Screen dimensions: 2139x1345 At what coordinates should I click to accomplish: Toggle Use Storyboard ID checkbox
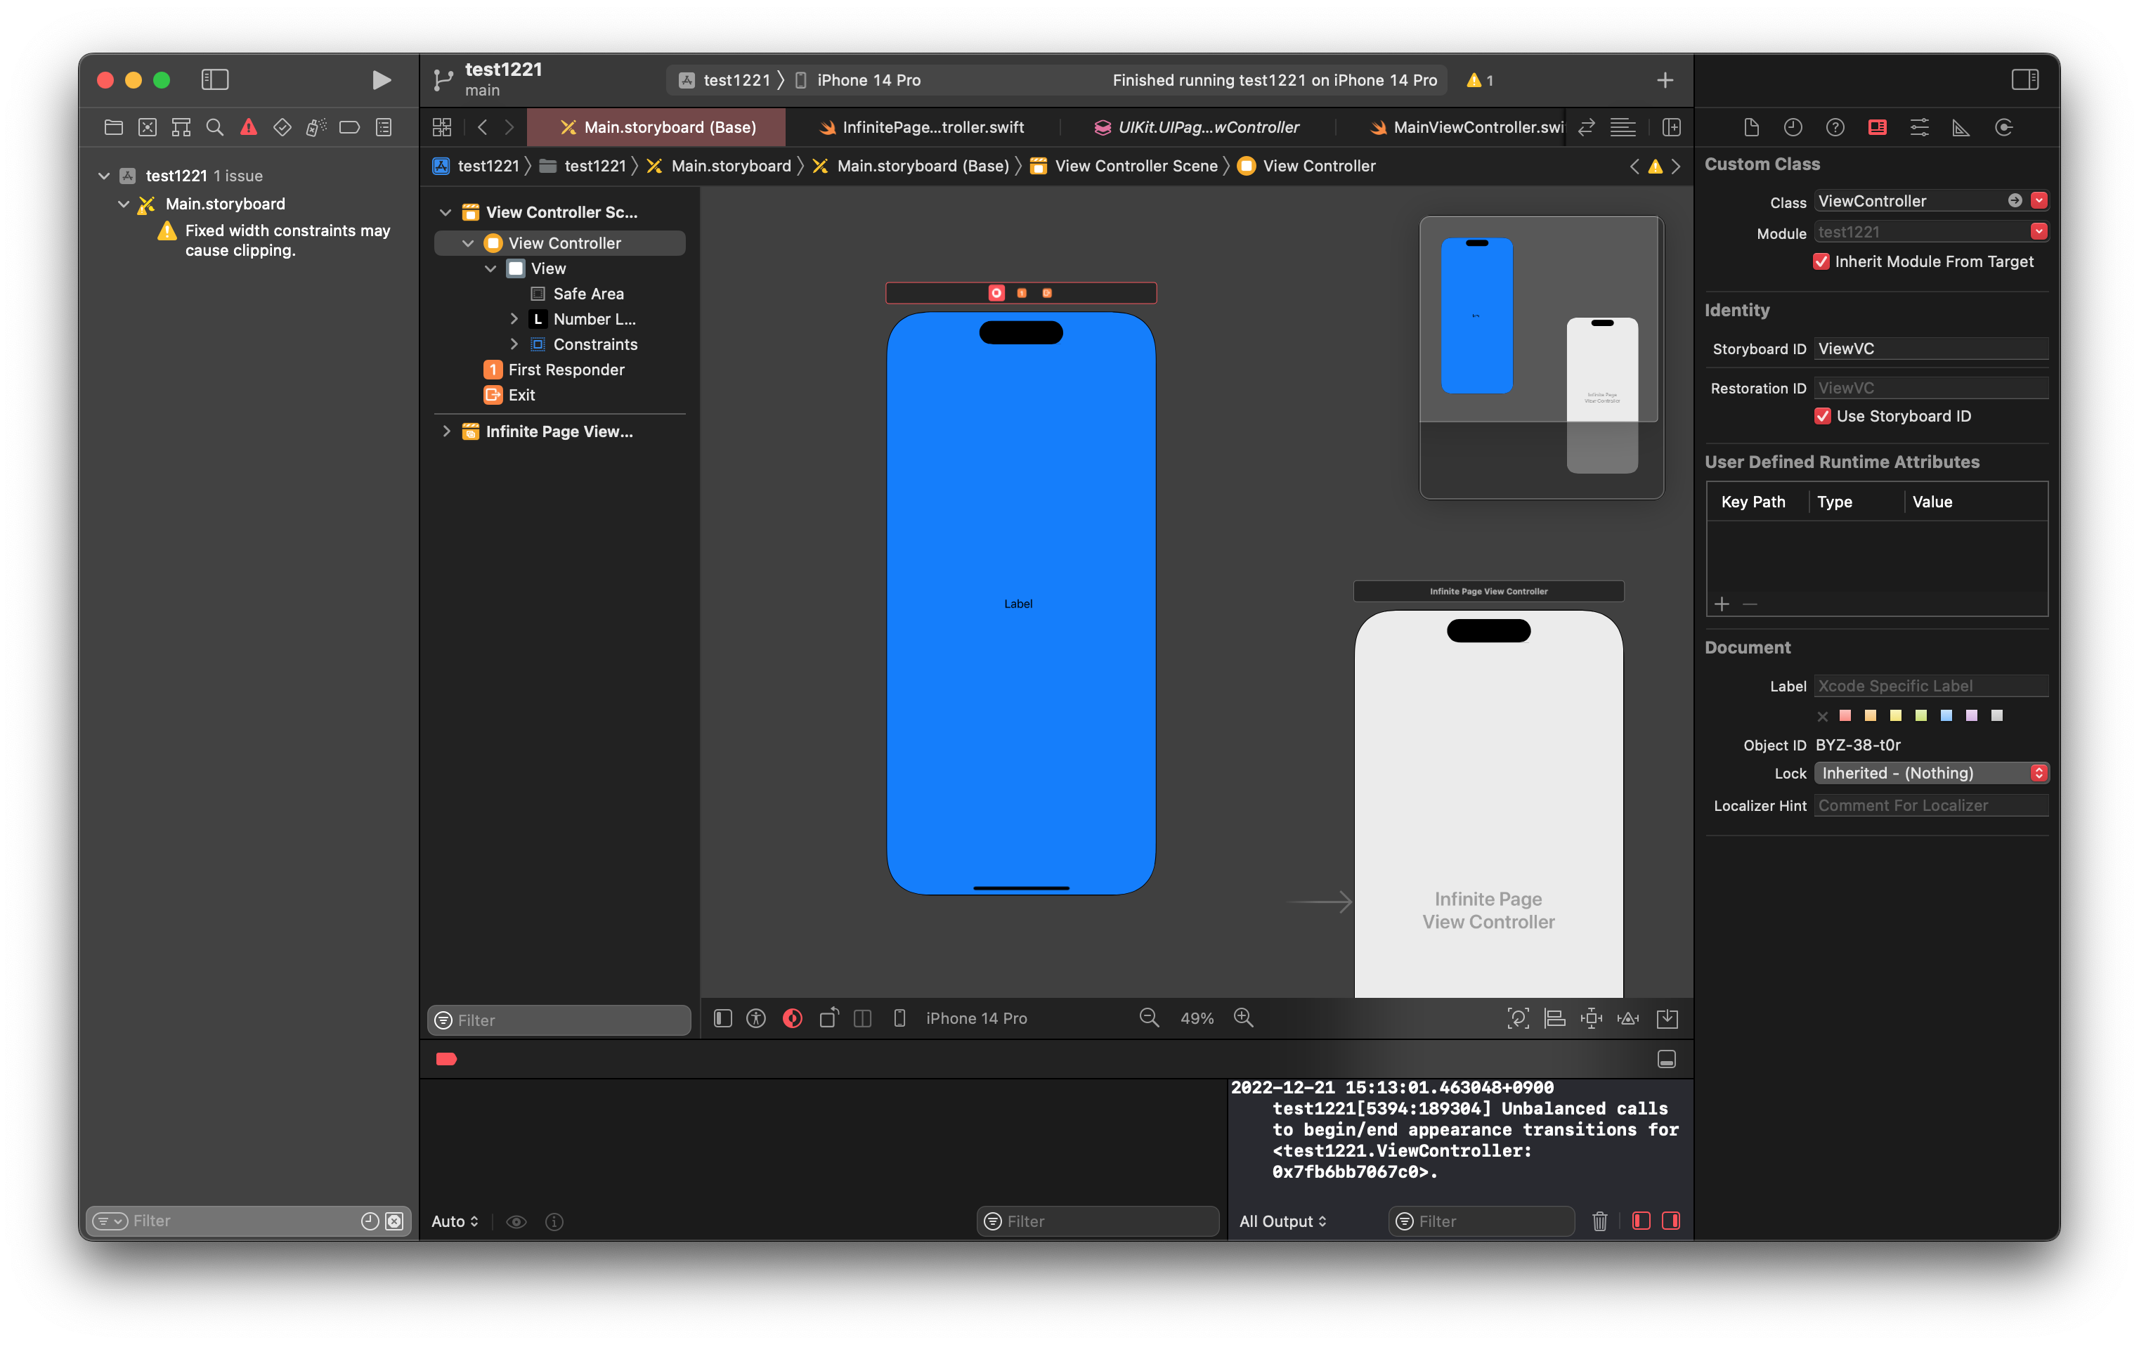coord(1823,415)
